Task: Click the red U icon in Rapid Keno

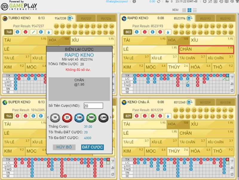Action: click(x=145, y=32)
